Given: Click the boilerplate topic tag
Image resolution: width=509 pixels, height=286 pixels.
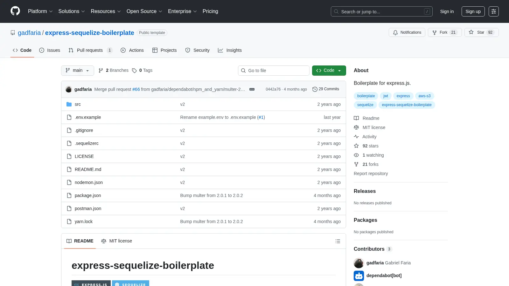Looking at the screenshot, I should pos(366,96).
